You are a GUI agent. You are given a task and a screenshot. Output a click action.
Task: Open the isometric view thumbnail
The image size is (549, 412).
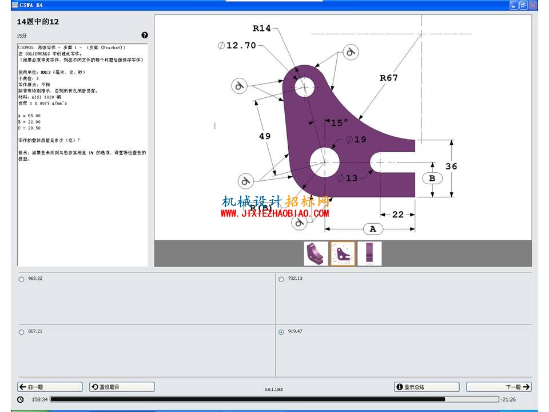[316, 253]
